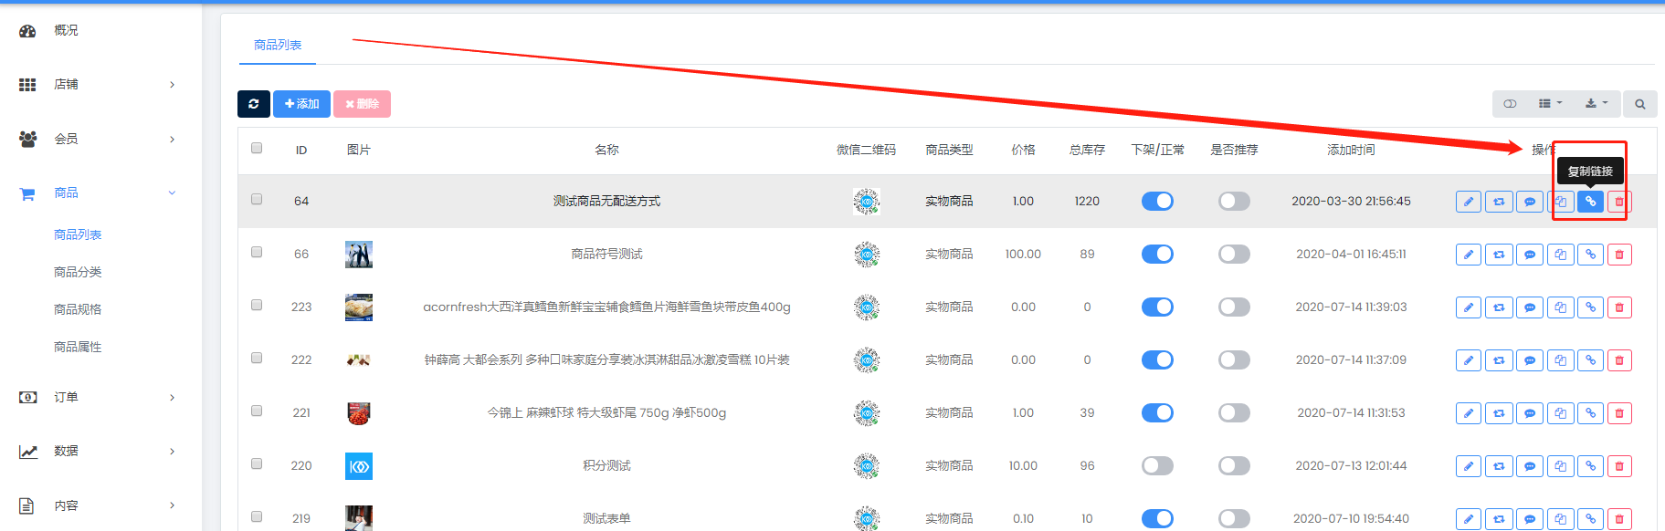Image resolution: width=1665 pixels, height=531 pixels.
Task: Click the copy link icon for product 64
Action: [1590, 202]
